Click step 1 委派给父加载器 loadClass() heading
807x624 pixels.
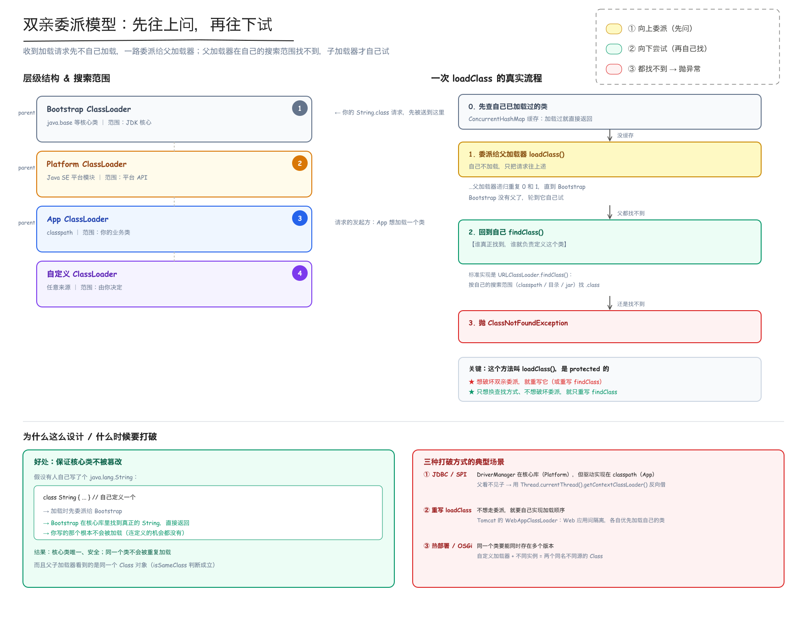coord(516,154)
